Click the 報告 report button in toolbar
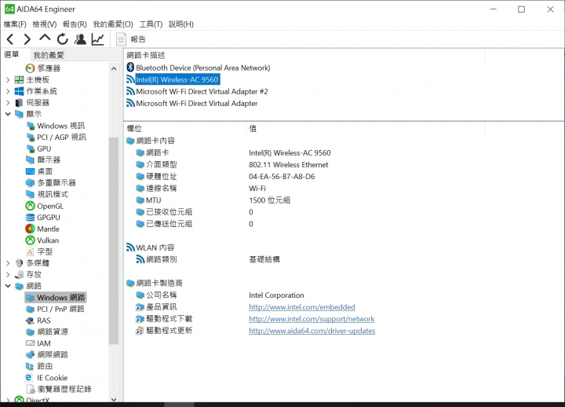The image size is (565, 407). pos(131,39)
